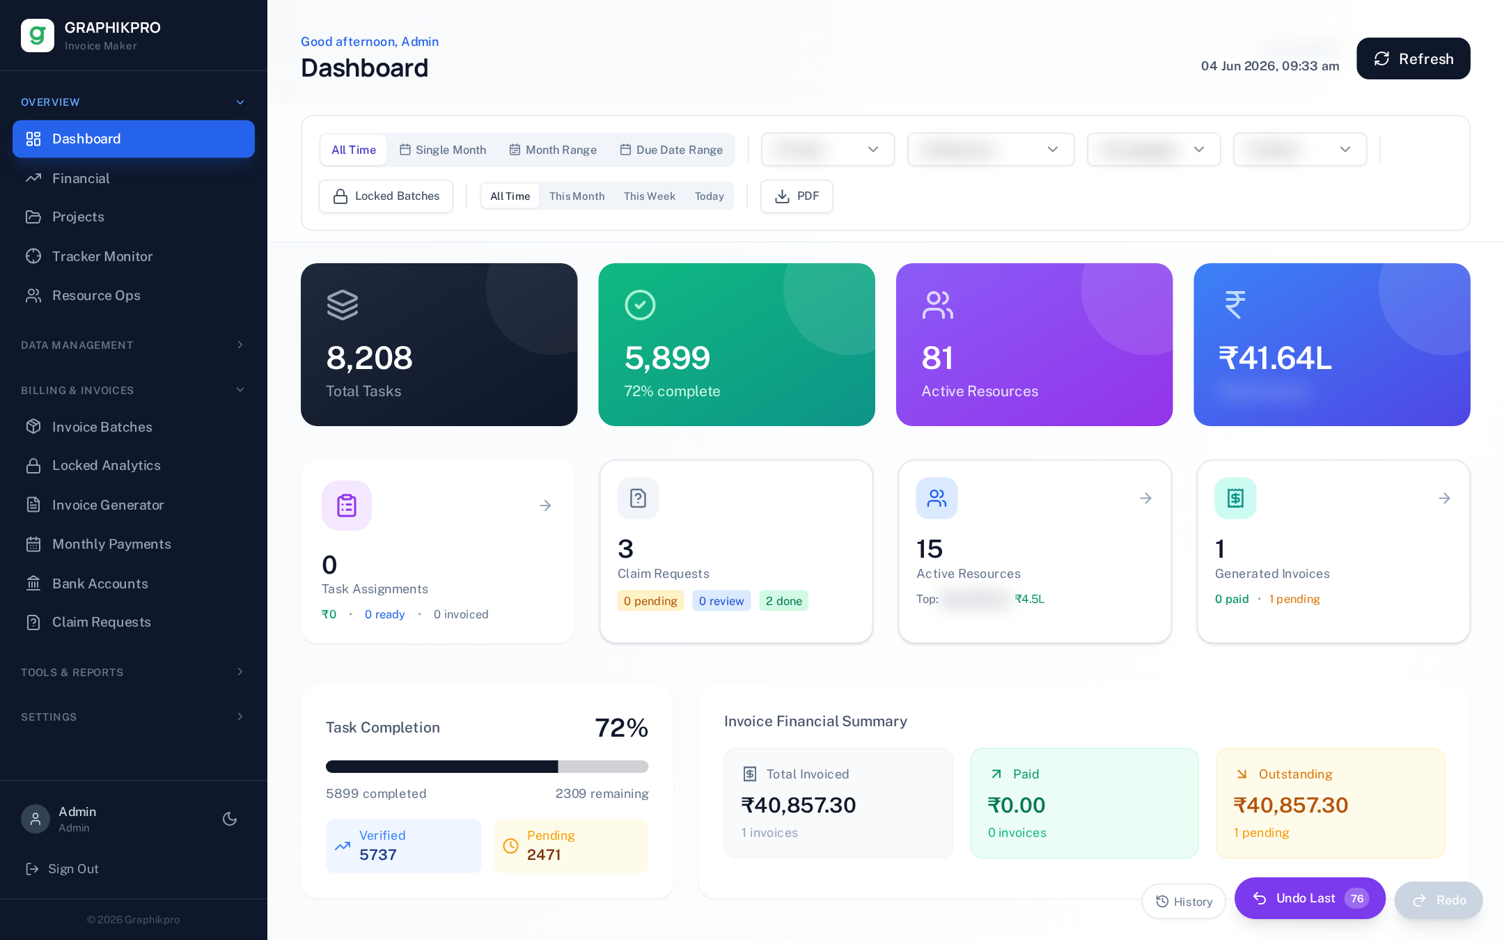Click the Admin user avatar

[x=36, y=819]
